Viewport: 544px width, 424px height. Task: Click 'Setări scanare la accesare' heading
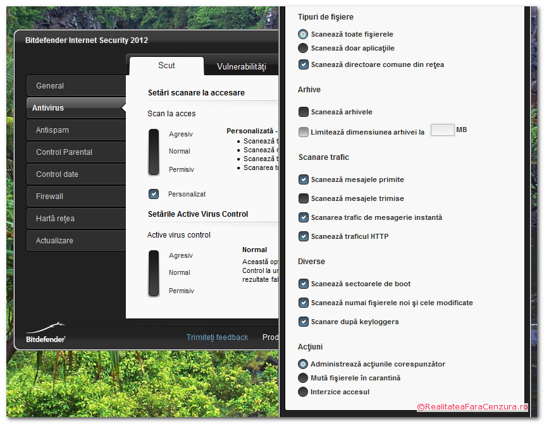point(196,92)
